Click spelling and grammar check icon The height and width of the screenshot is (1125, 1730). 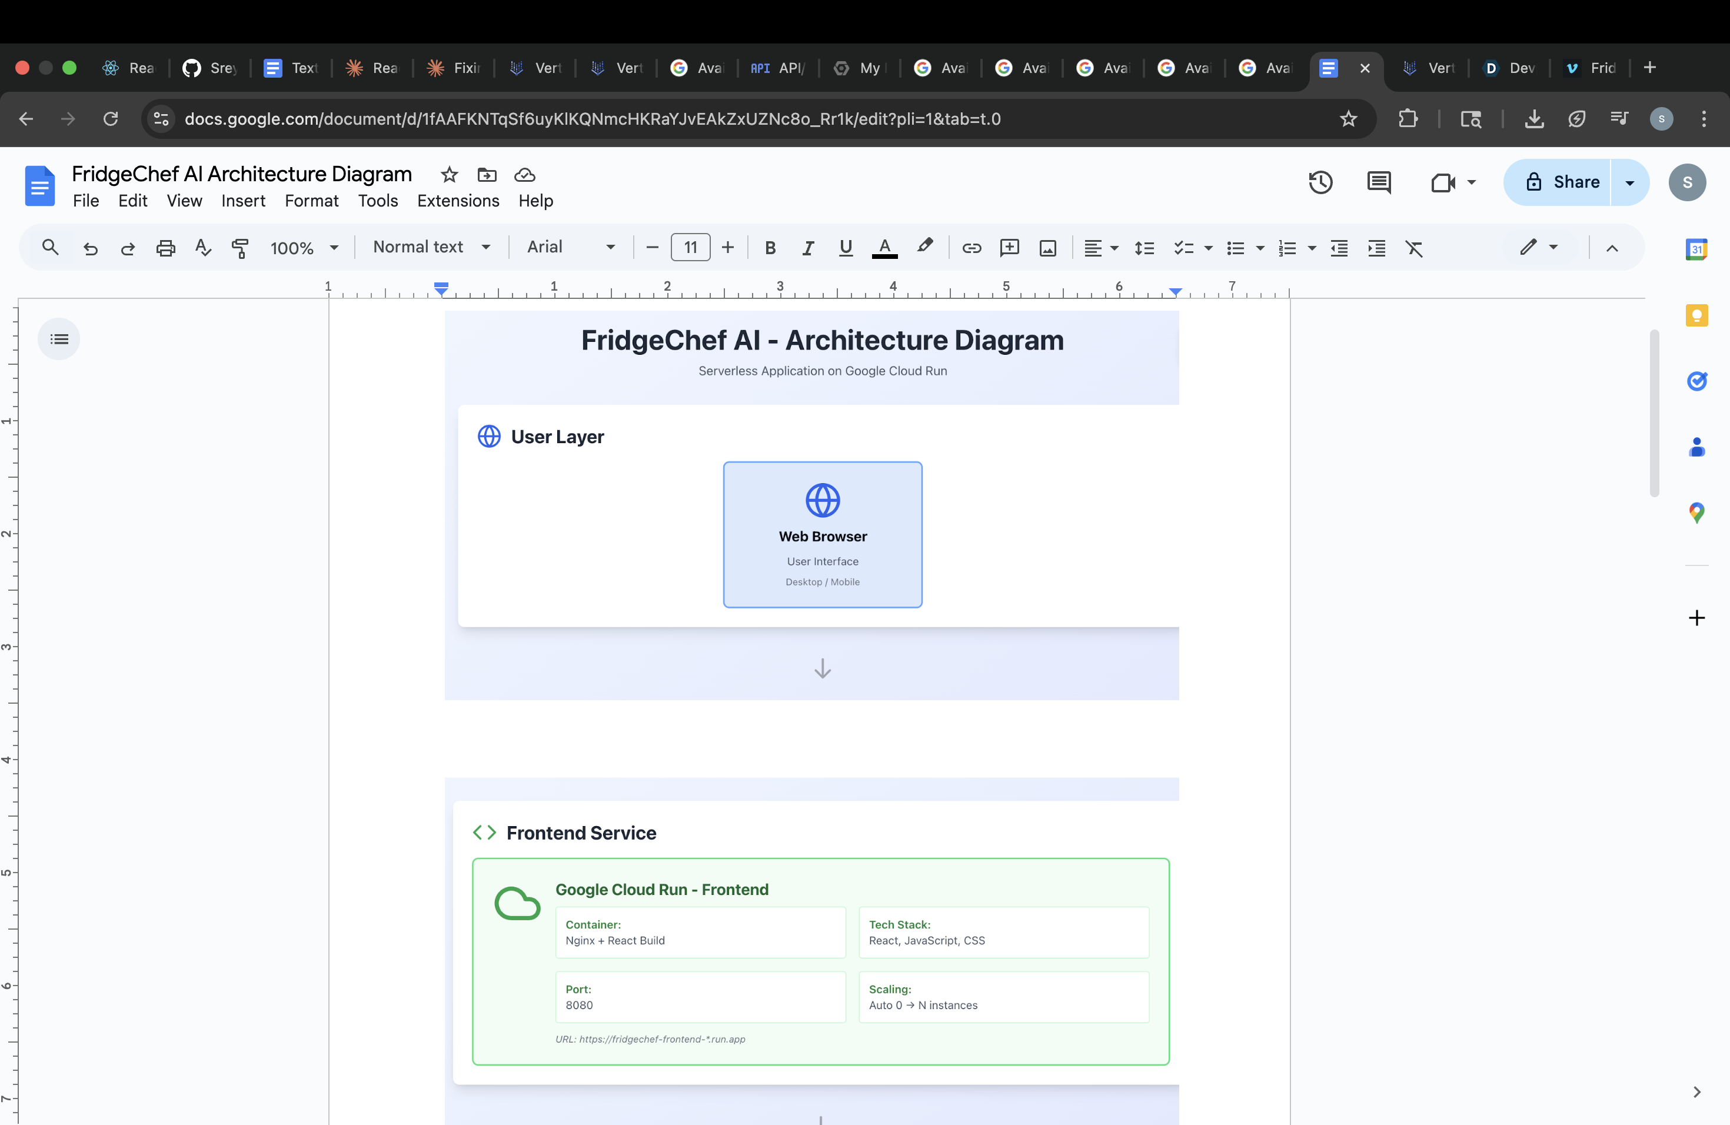point(204,248)
